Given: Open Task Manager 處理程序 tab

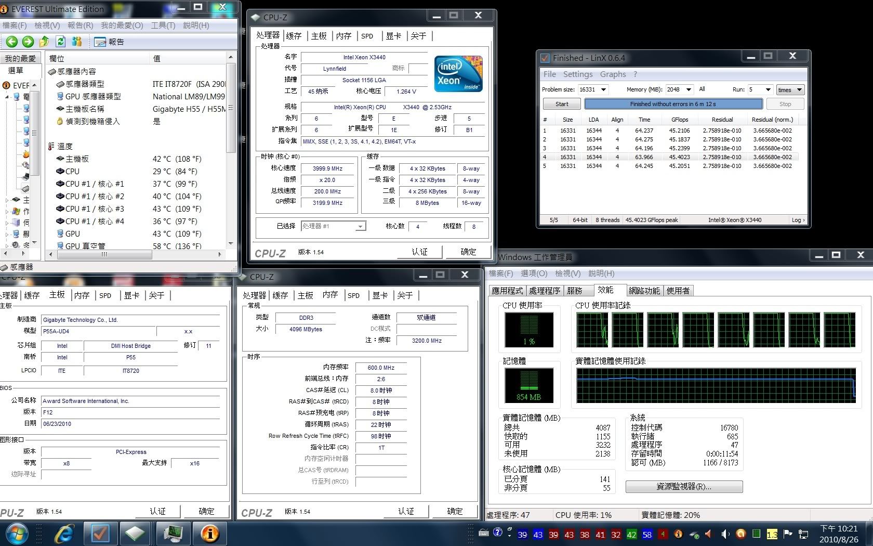Looking at the screenshot, I should coord(545,291).
